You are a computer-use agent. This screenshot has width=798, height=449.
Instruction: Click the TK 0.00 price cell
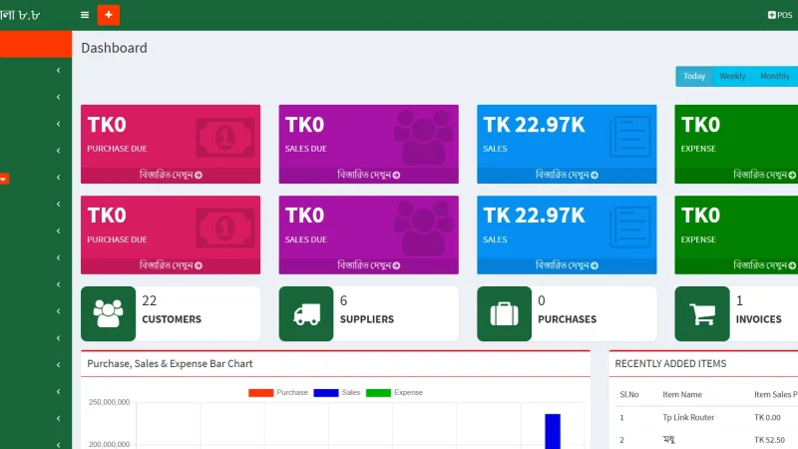pyautogui.click(x=767, y=417)
